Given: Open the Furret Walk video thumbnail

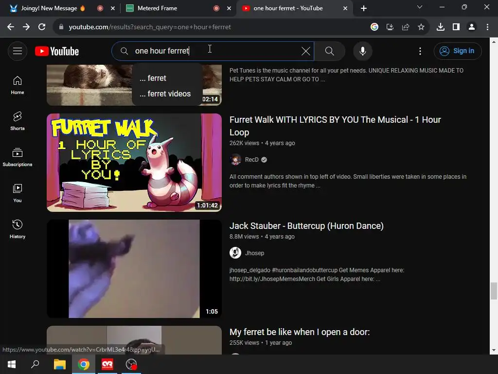Looking at the screenshot, I should pos(134,163).
